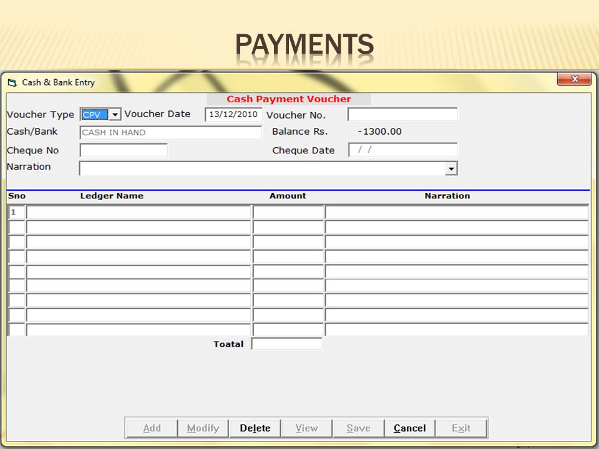Click the Cash & Bank Entry window icon
This screenshot has height=449, width=599.
(x=12, y=82)
